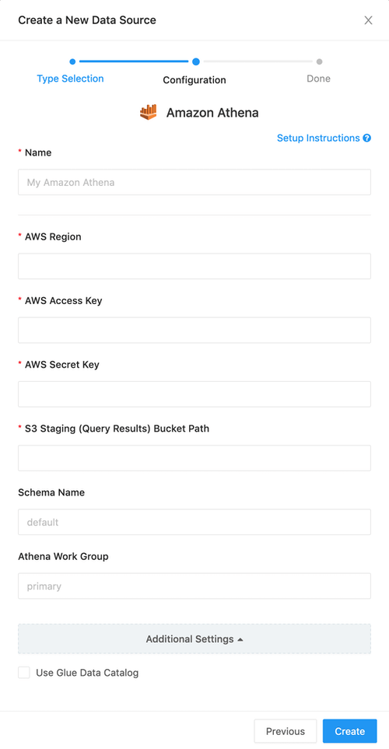This screenshot has height=749, width=389.
Task: Open the Setup Instructions link
Action: click(318, 138)
